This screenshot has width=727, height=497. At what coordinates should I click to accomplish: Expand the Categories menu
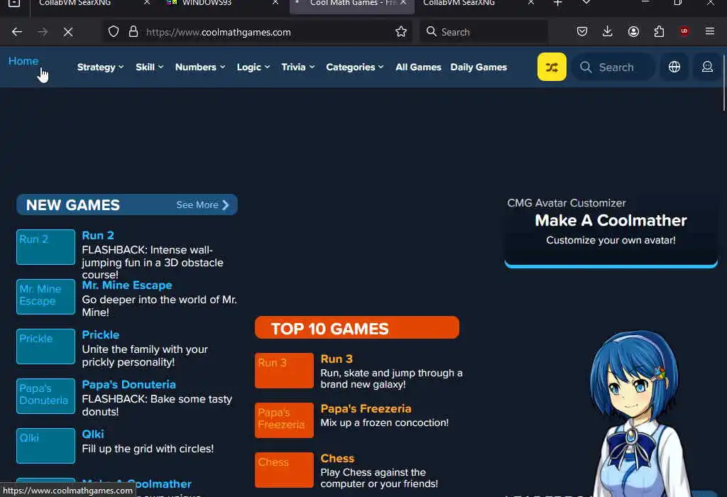[x=355, y=67]
